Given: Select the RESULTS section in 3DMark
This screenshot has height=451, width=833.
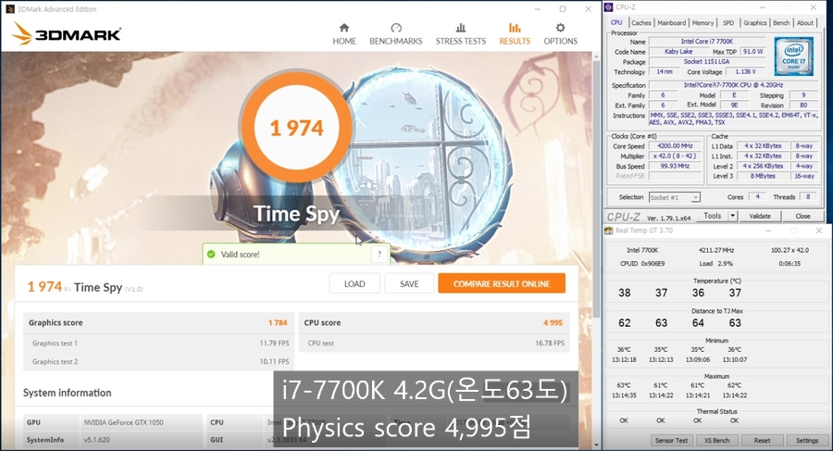Looking at the screenshot, I should click(515, 34).
